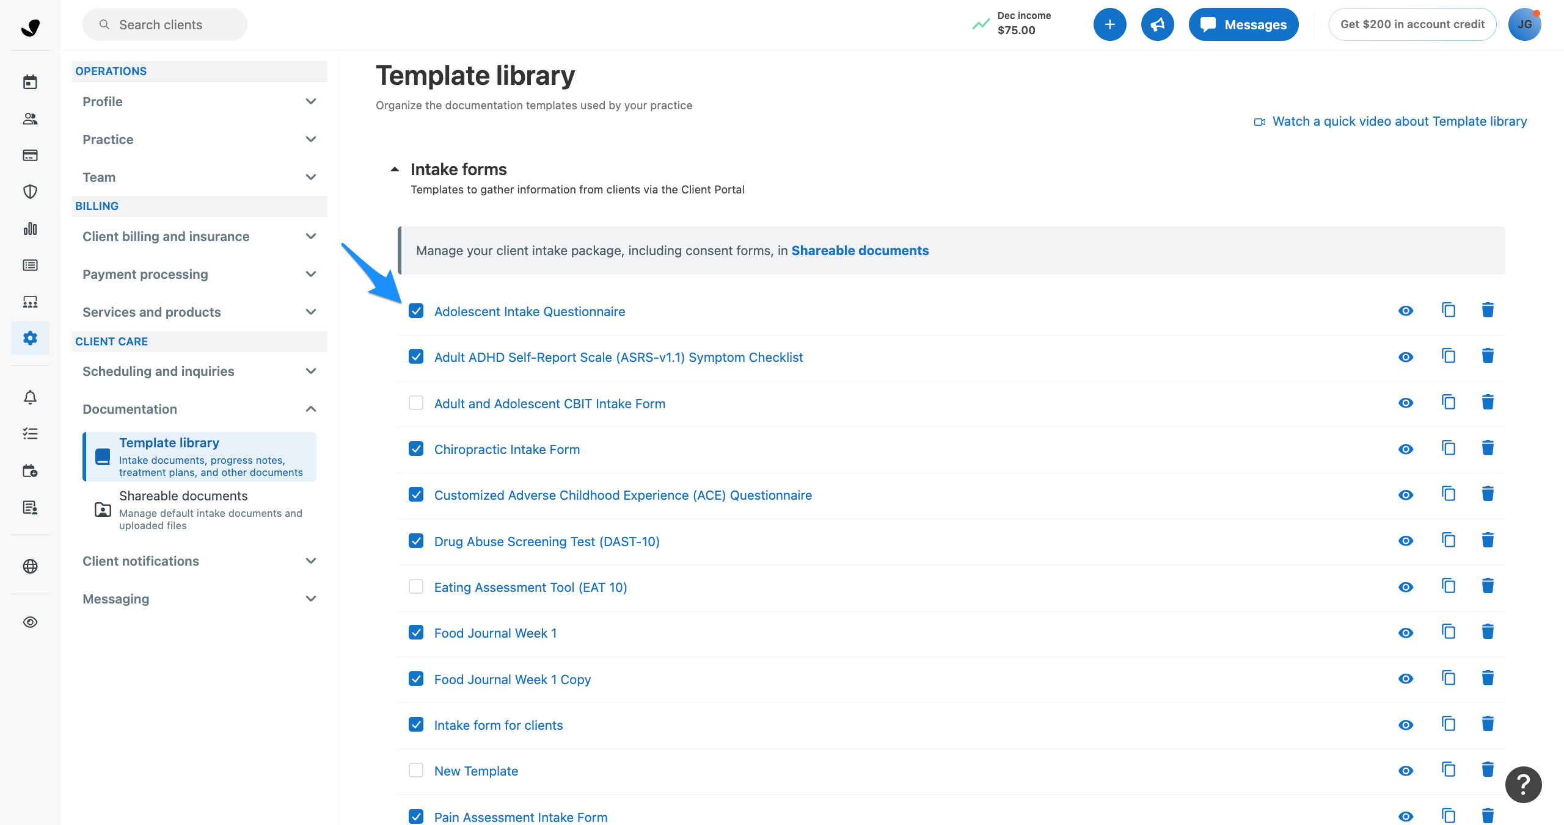Select the clients icon in the sidebar

[x=30, y=119]
